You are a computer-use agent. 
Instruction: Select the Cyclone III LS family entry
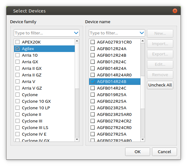point(44,127)
